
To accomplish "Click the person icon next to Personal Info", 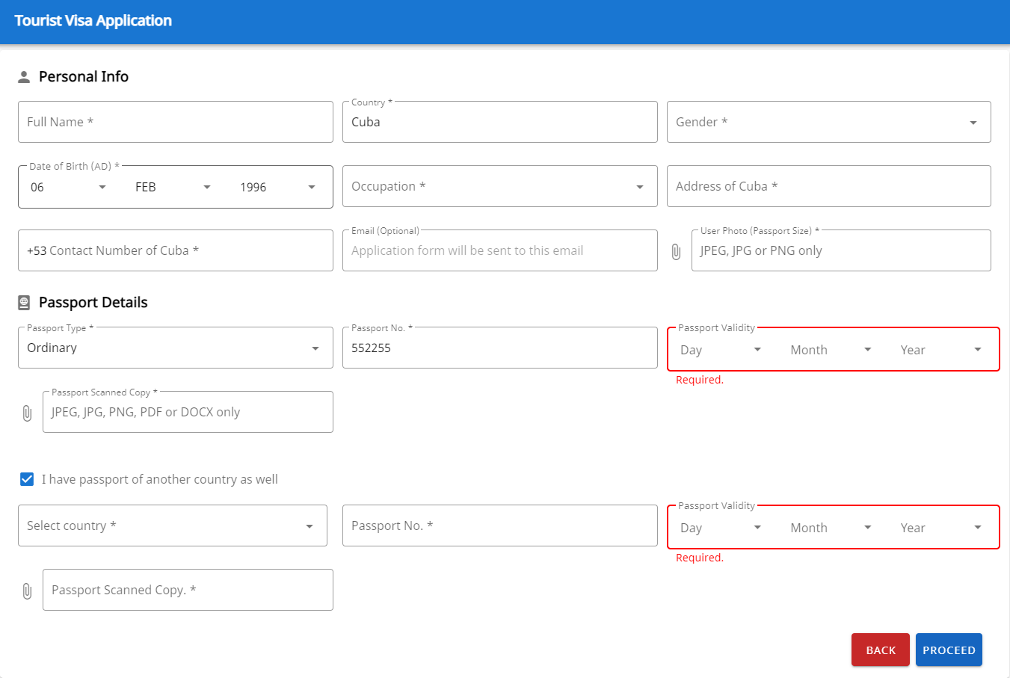I will click(x=24, y=77).
